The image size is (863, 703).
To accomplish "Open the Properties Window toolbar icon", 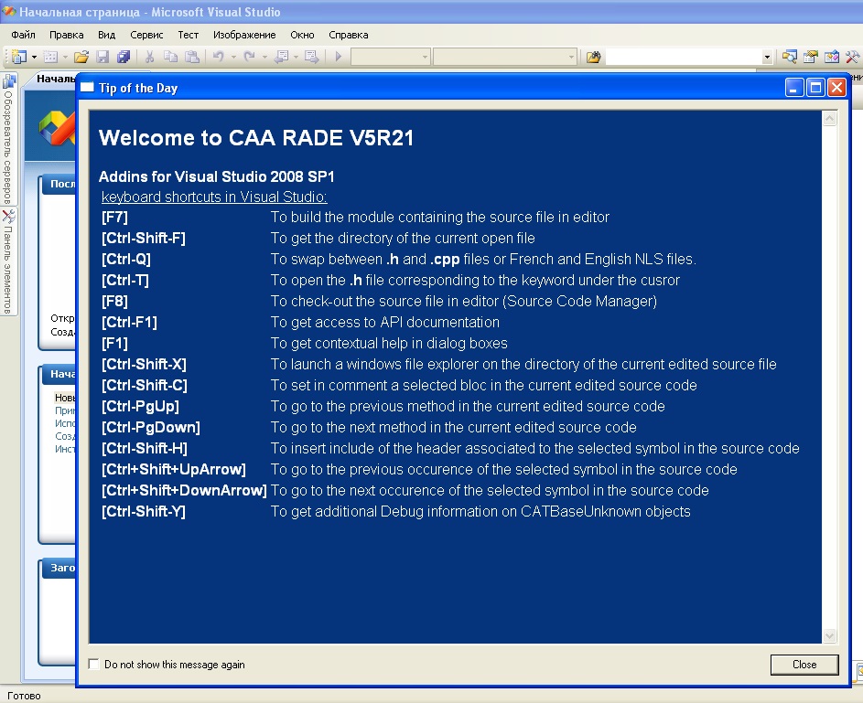I will pos(810,57).
